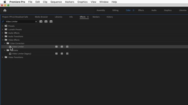Open the Sequence menu
The height and width of the screenshot is (105, 188).
pos(56,2)
